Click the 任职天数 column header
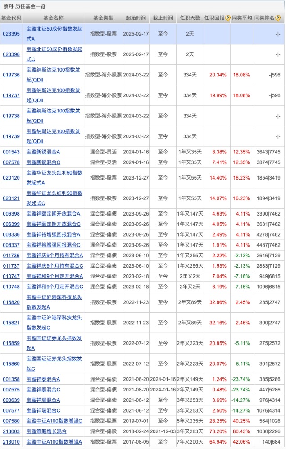This screenshot has height=449, width=286. pyautogui.click(x=190, y=18)
